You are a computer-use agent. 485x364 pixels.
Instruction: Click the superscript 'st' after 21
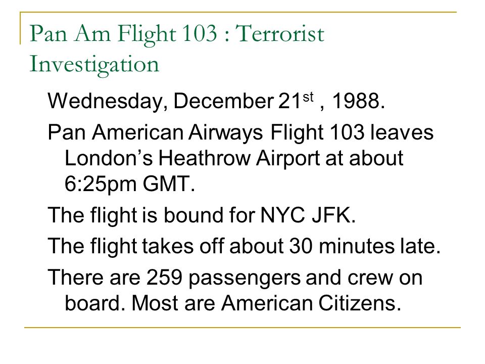308,97
